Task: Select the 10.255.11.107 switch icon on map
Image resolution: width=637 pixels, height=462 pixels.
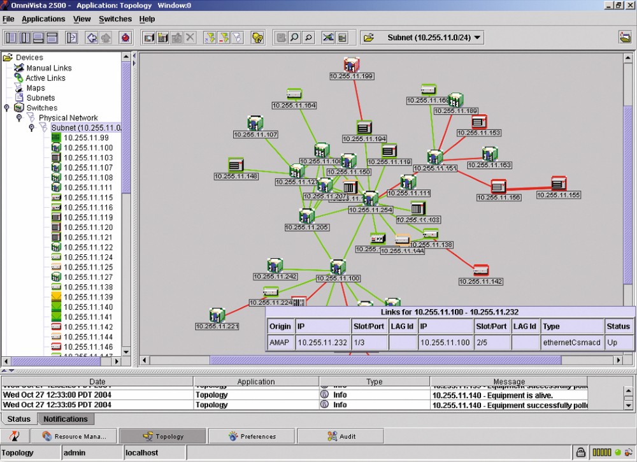Action: tap(255, 123)
